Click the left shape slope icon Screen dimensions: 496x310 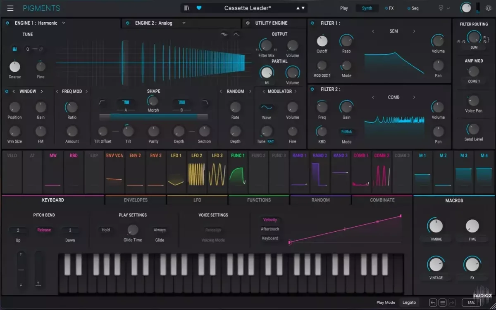[x=103, y=103]
